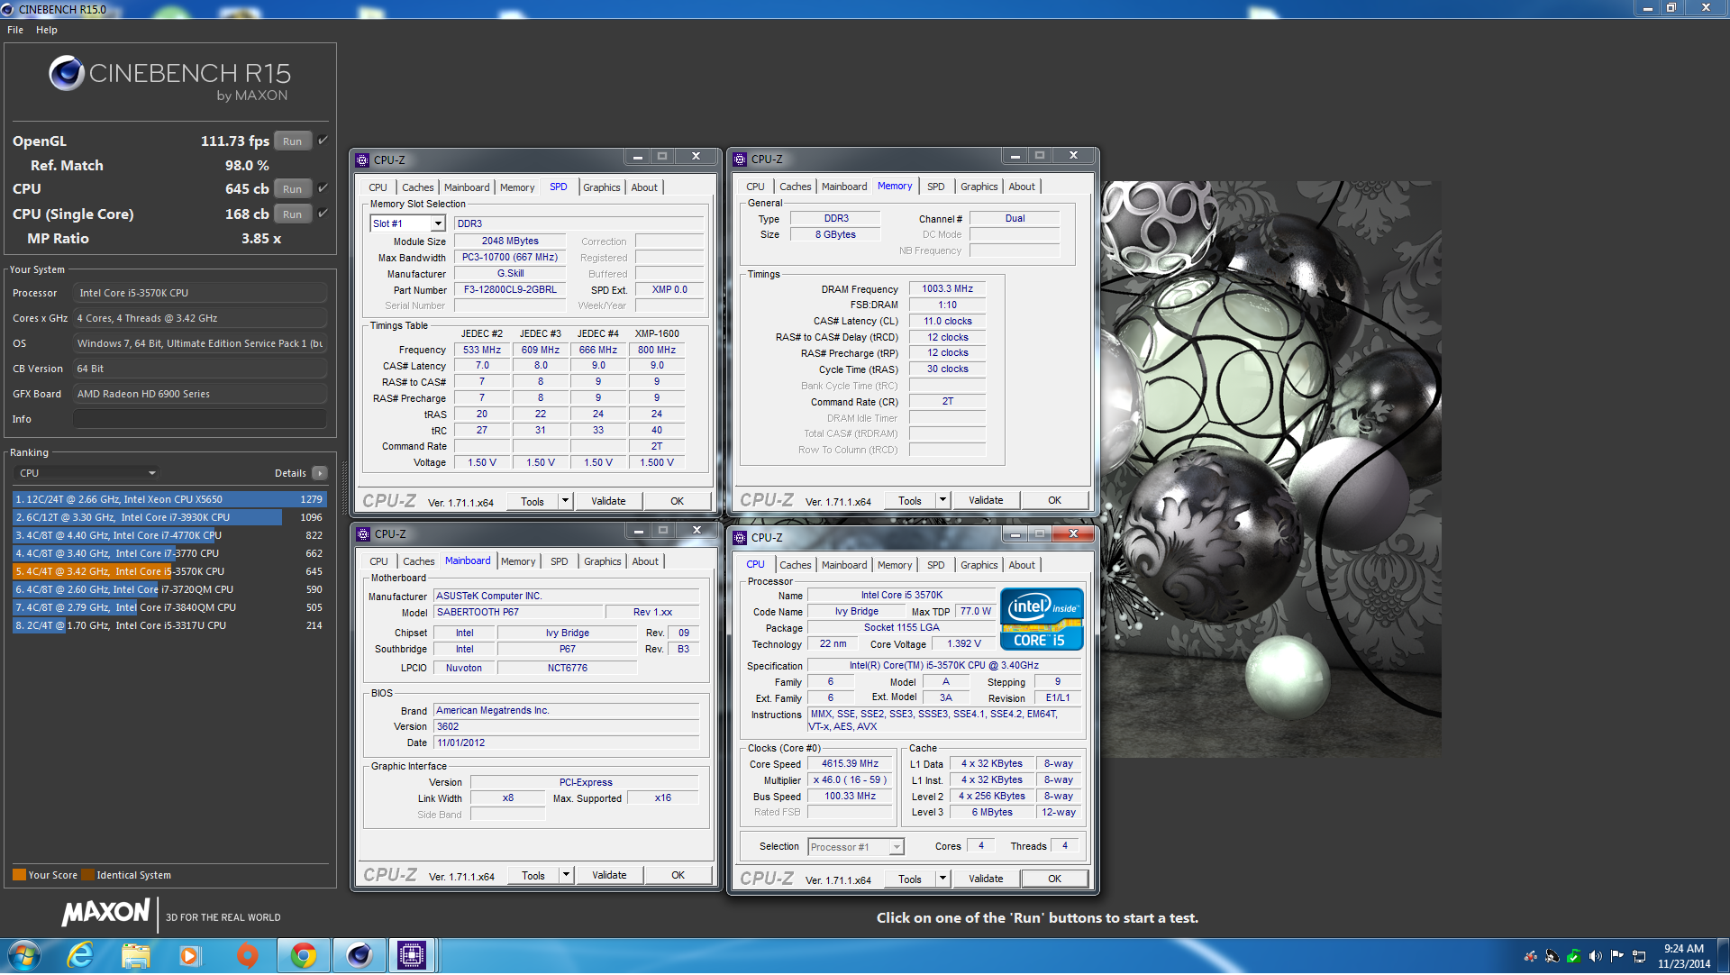Click Validate in the SPD window
The width and height of the screenshot is (1730, 975).
(x=608, y=501)
